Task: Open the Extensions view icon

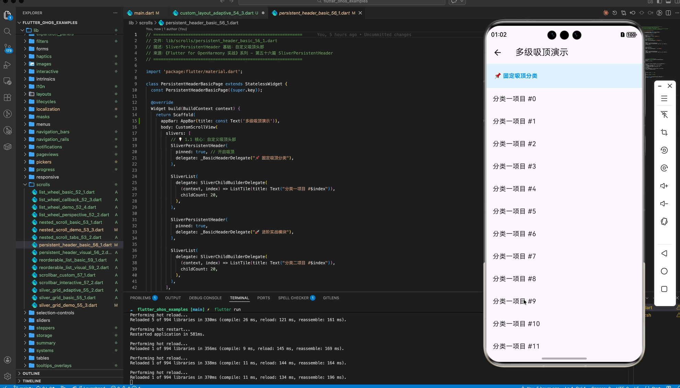Action: [7, 97]
